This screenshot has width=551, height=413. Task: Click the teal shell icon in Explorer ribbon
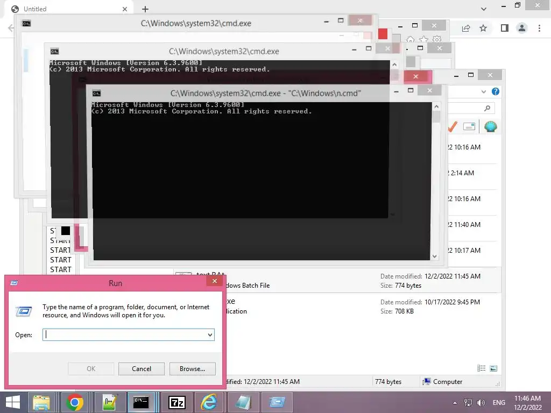click(490, 126)
